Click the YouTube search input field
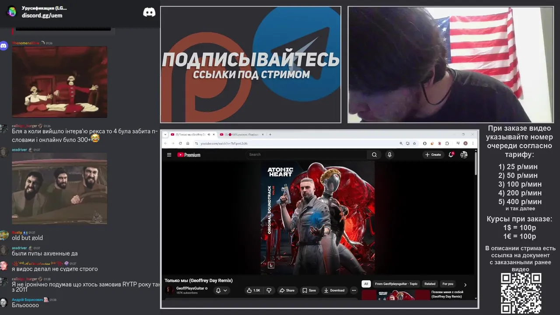The image size is (560, 315). [x=306, y=154]
